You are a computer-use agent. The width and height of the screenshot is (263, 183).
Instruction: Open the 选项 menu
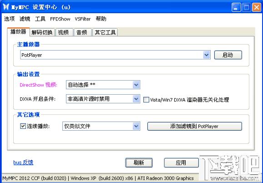(x=10, y=19)
